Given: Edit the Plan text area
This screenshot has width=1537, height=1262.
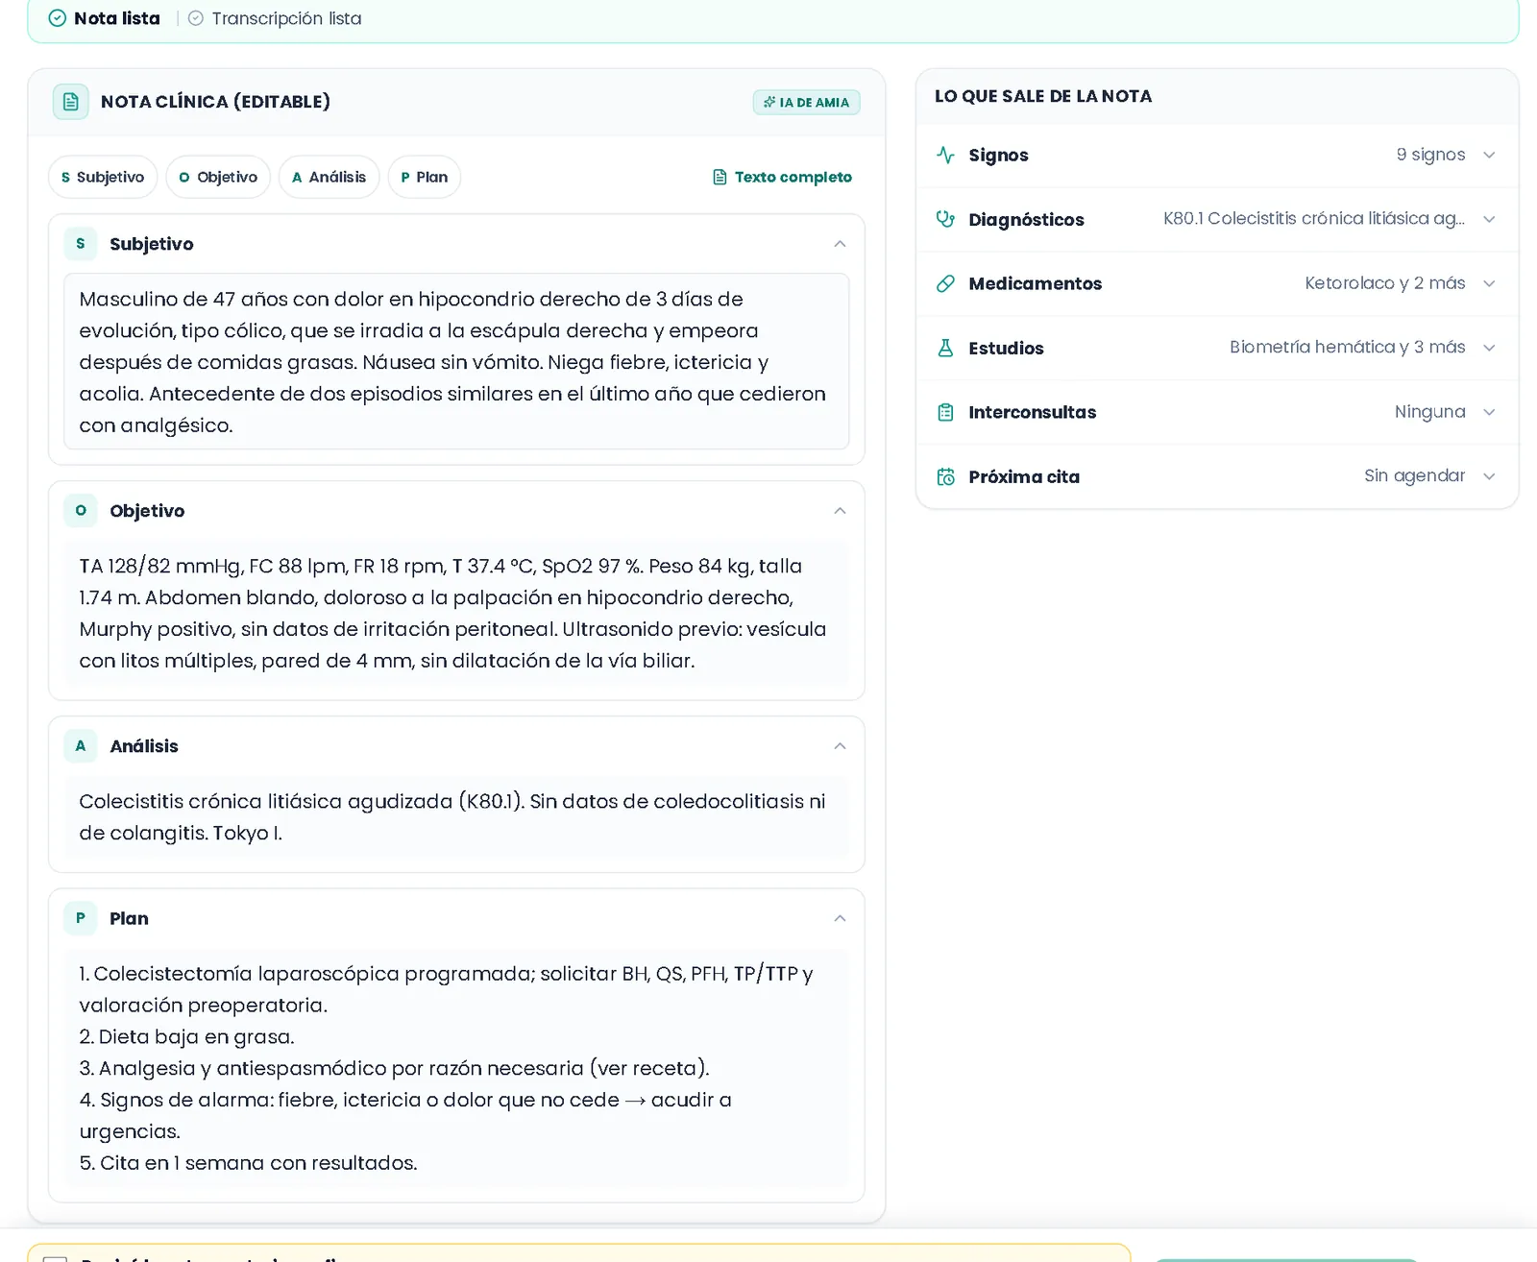Looking at the screenshot, I should pyautogui.click(x=456, y=1068).
